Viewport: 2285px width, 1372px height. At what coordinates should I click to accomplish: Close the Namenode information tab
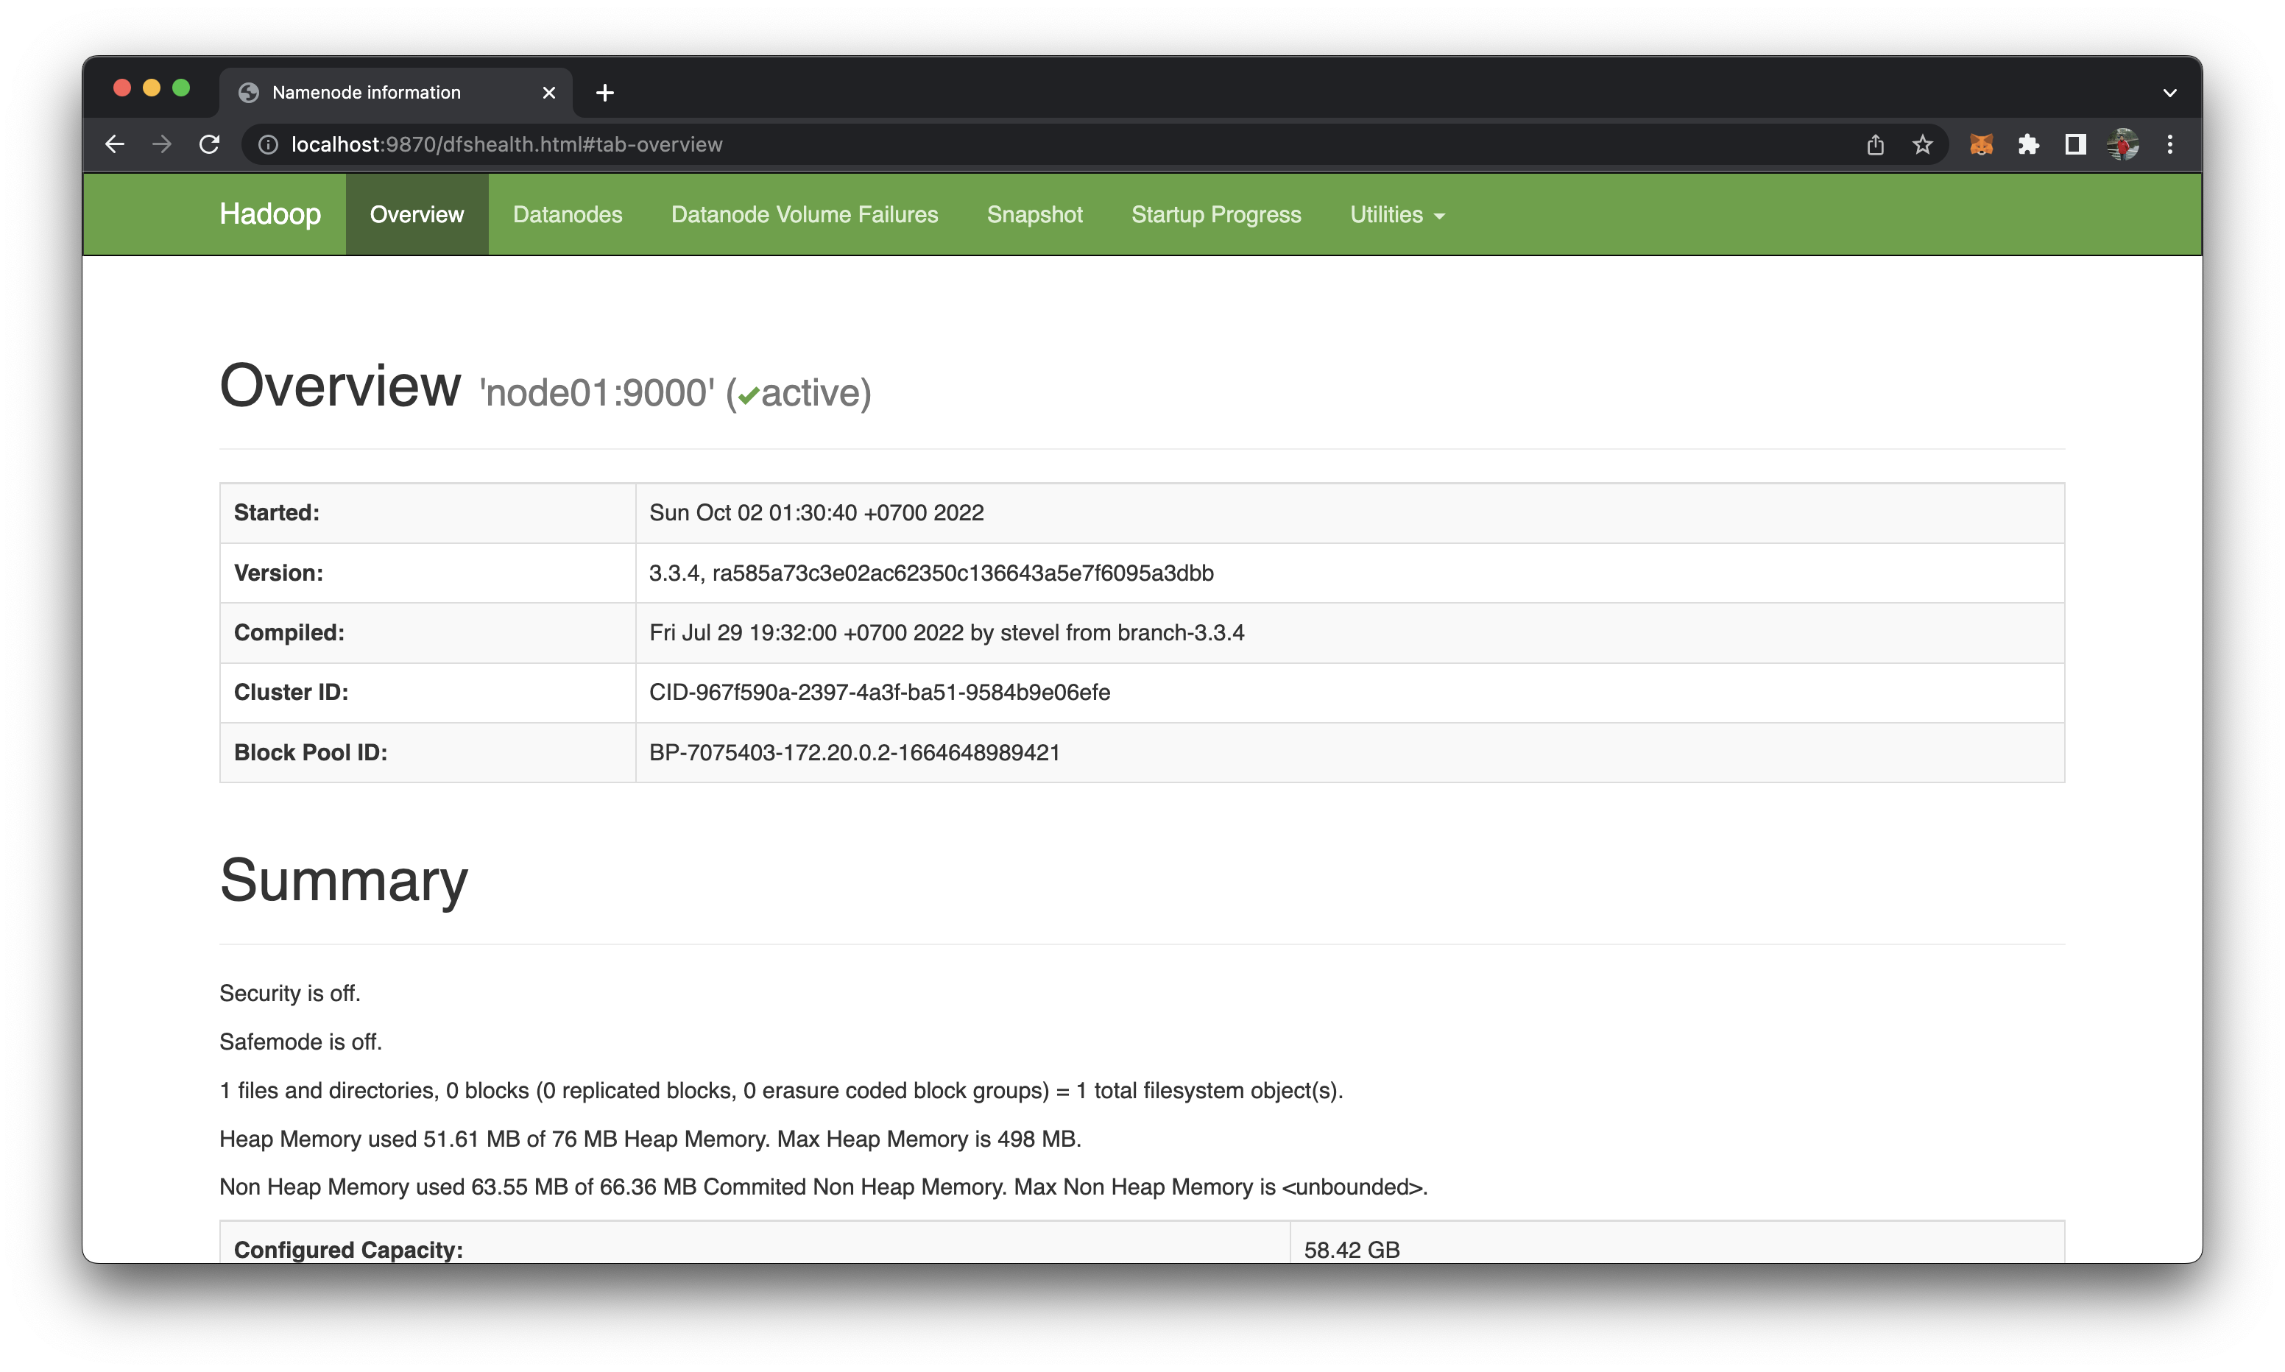[x=549, y=93]
